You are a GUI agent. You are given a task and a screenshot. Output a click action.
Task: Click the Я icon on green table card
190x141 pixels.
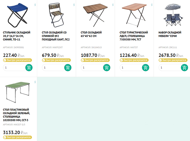35,82
